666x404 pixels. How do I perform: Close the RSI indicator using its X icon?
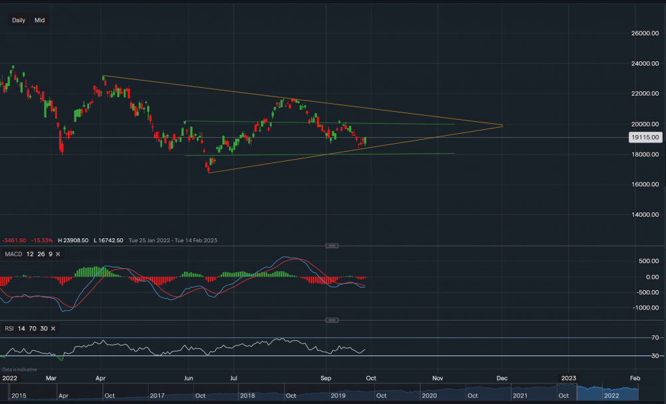tap(52, 328)
